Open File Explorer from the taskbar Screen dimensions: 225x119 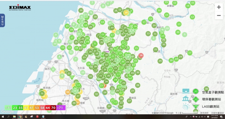pyautogui.click(x=14, y=117)
